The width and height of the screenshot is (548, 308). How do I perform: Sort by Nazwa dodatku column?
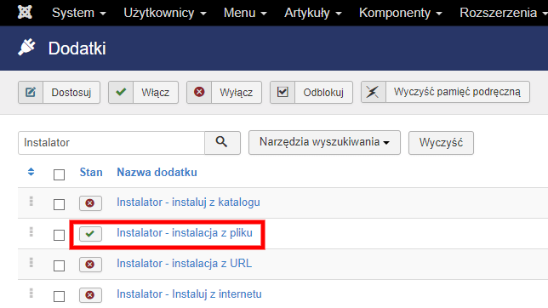[x=157, y=173]
